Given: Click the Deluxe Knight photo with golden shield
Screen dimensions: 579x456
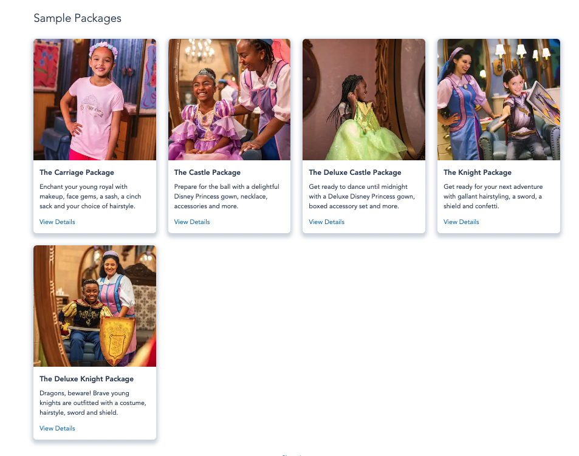Looking at the screenshot, I should [95, 306].
